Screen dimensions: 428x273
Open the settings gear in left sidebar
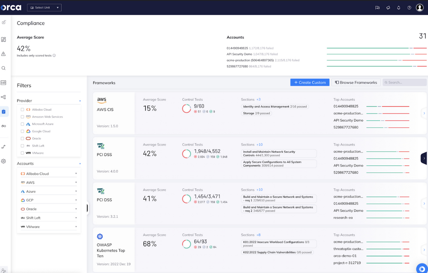tap(4, 161)
